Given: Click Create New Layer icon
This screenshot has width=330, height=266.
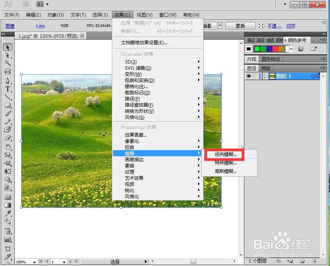Looking at the screenshot, I should click(x=302, y=261).
